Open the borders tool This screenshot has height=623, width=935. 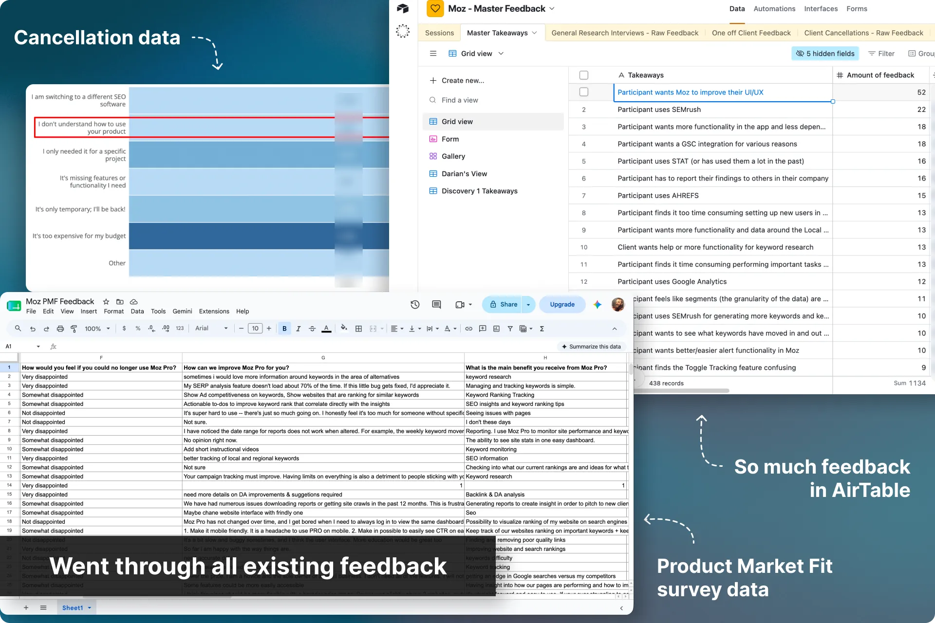[358, 329]
